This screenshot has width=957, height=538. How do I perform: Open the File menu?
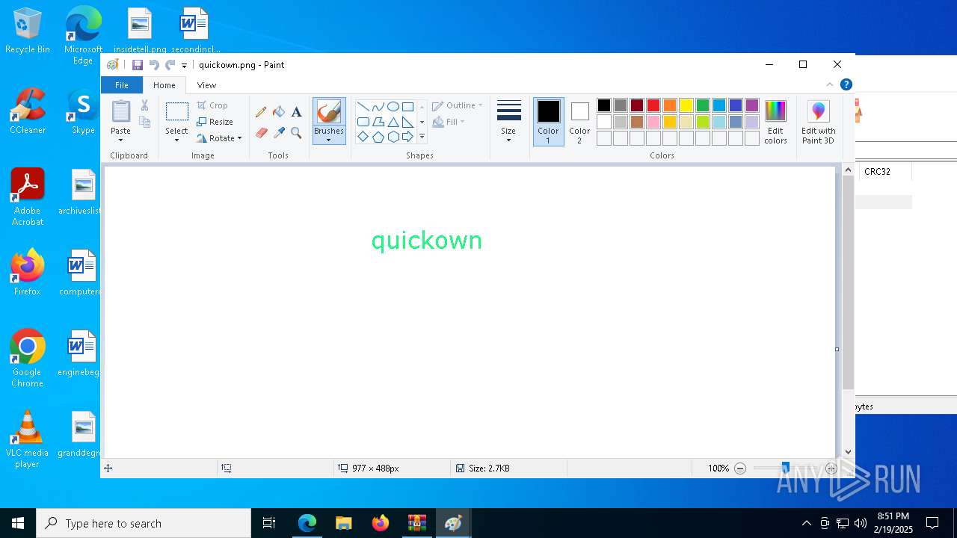121,85
